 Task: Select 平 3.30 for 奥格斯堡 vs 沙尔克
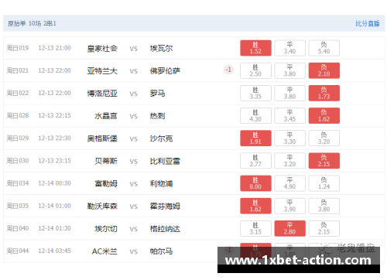289,138
